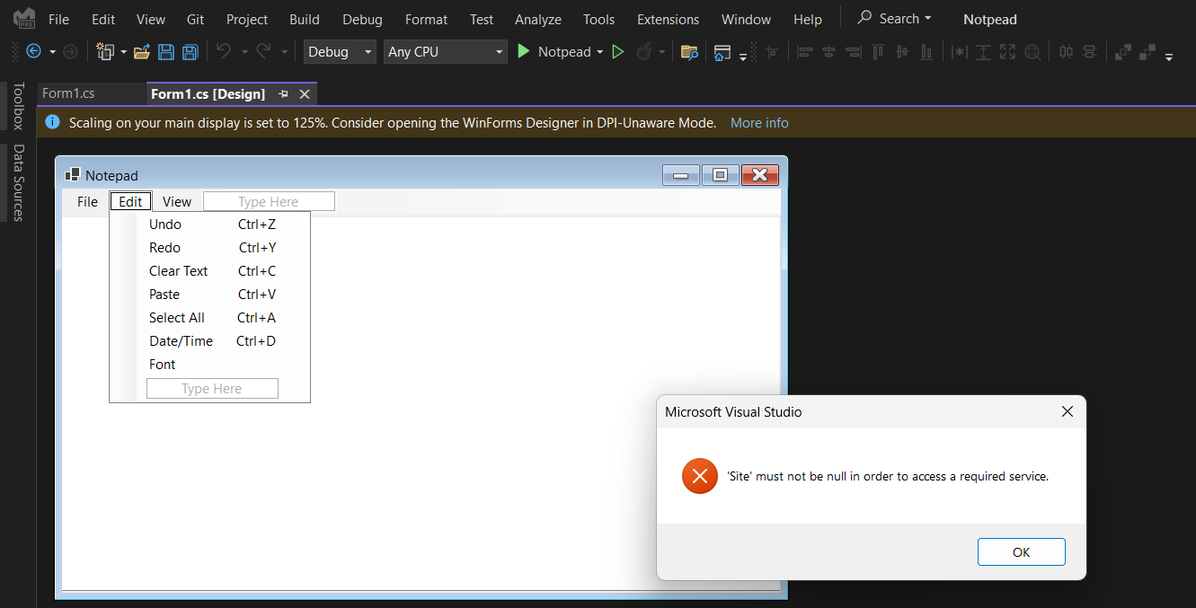Expand the Notpead start target dropdown arrow
1196x608 pixels.
[599, 52]
